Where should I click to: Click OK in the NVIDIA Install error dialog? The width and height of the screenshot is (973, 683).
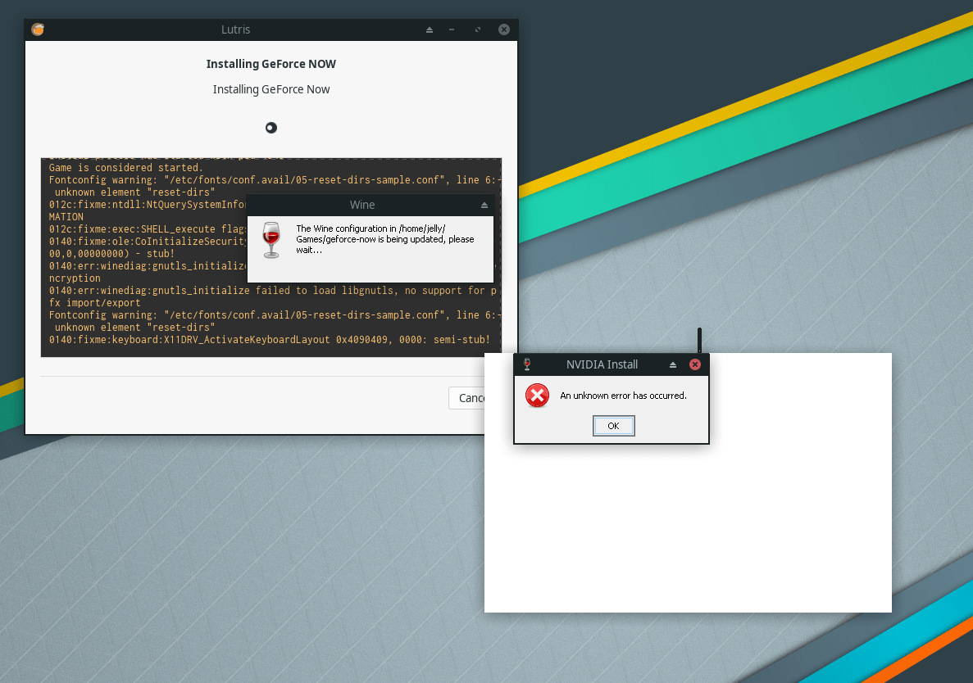pos(613,426)
